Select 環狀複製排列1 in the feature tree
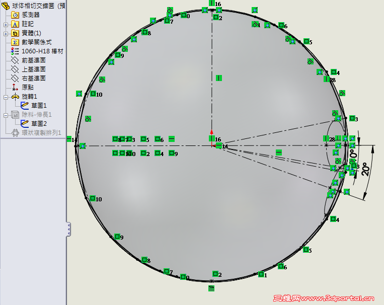Image resolution: width=384 pixels, height=305 pixels. coord(41,133)
